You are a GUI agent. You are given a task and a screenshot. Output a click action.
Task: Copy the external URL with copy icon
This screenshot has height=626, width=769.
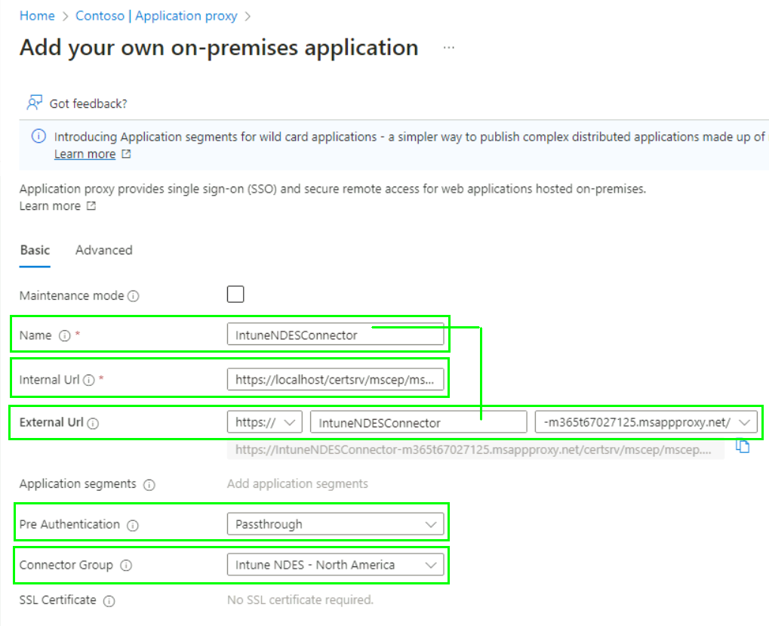(x=743, y=447)
